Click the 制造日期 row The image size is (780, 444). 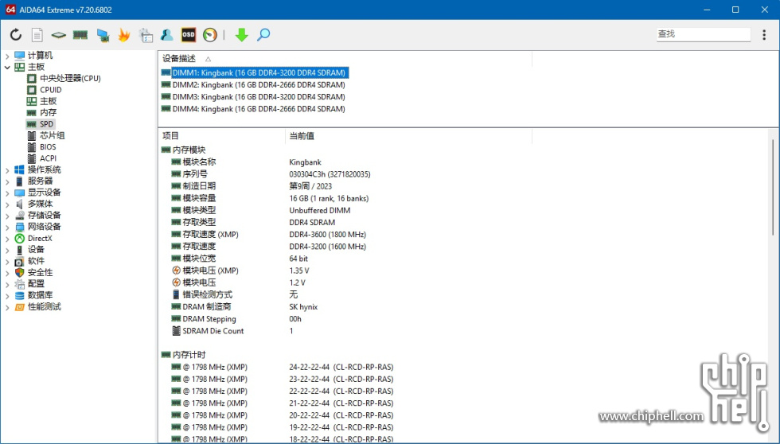click(x=252, y=186)
